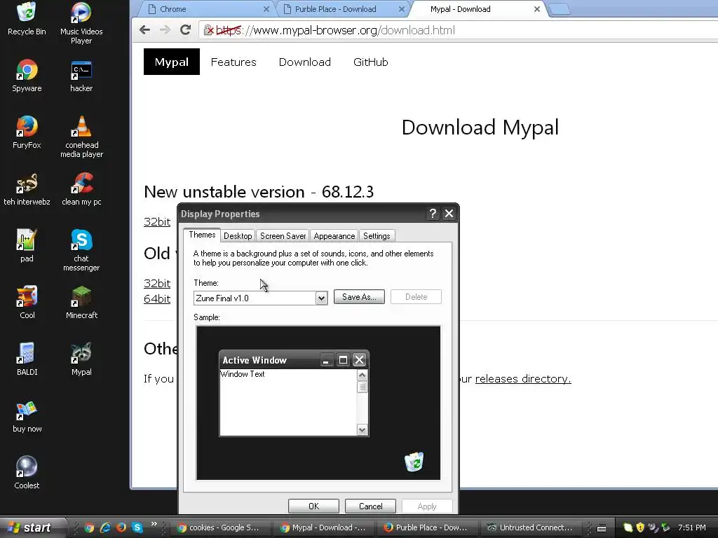
Task: Download the unstable version 32bit link
Action: pos(157,222)
